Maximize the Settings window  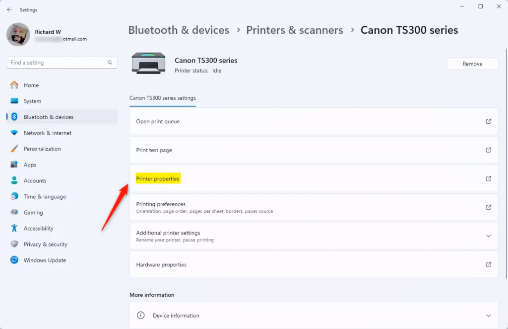point(480,6)
